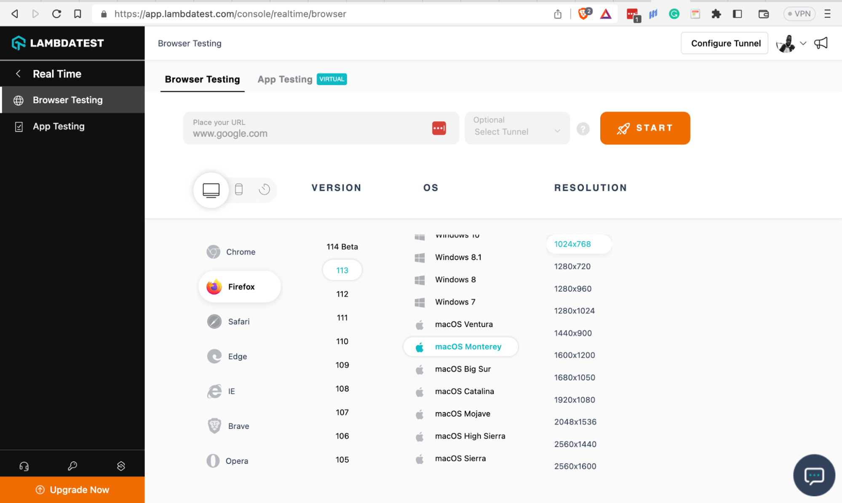
Task: Pick the 1920x1080 resolution
Action: point(574,400)
